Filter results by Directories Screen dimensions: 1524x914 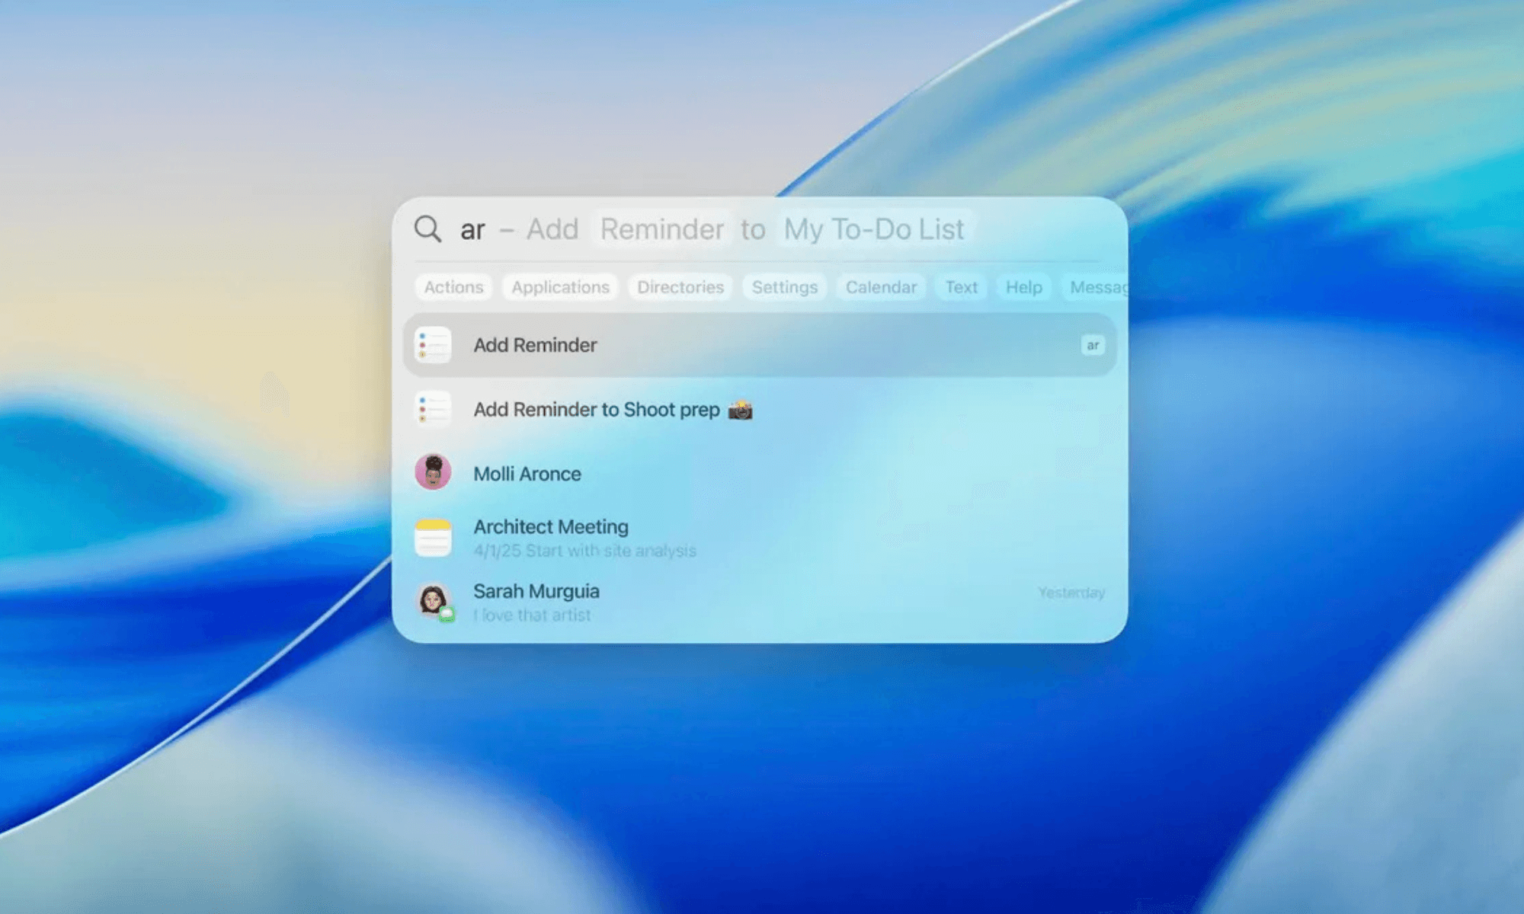click(680, 287)
